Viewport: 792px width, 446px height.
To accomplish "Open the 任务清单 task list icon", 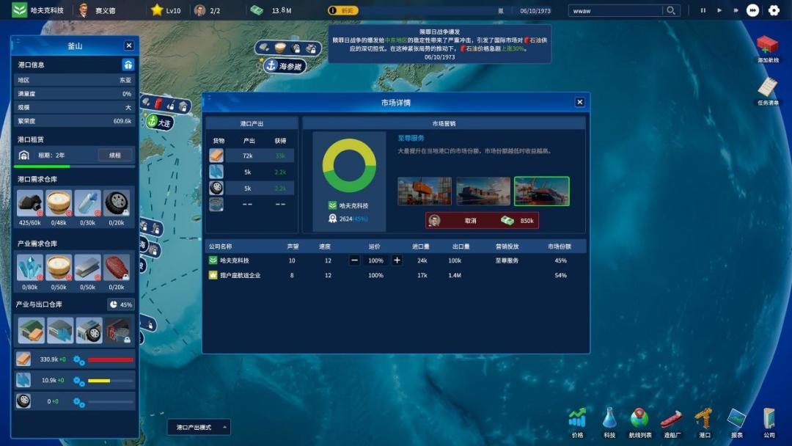I will point(768,92).
